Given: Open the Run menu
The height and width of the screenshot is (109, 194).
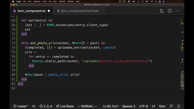Looking at the screenshot, I should (x=55, y=2).
